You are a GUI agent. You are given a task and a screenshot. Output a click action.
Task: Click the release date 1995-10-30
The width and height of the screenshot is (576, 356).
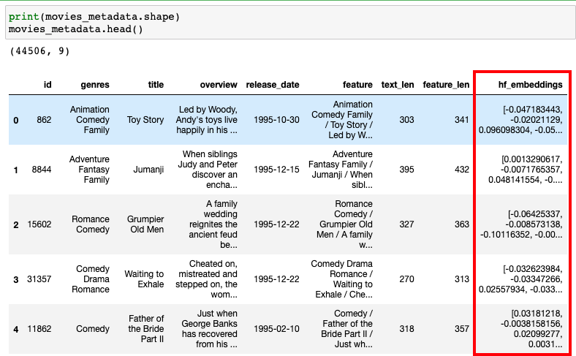tap(276, 120)
